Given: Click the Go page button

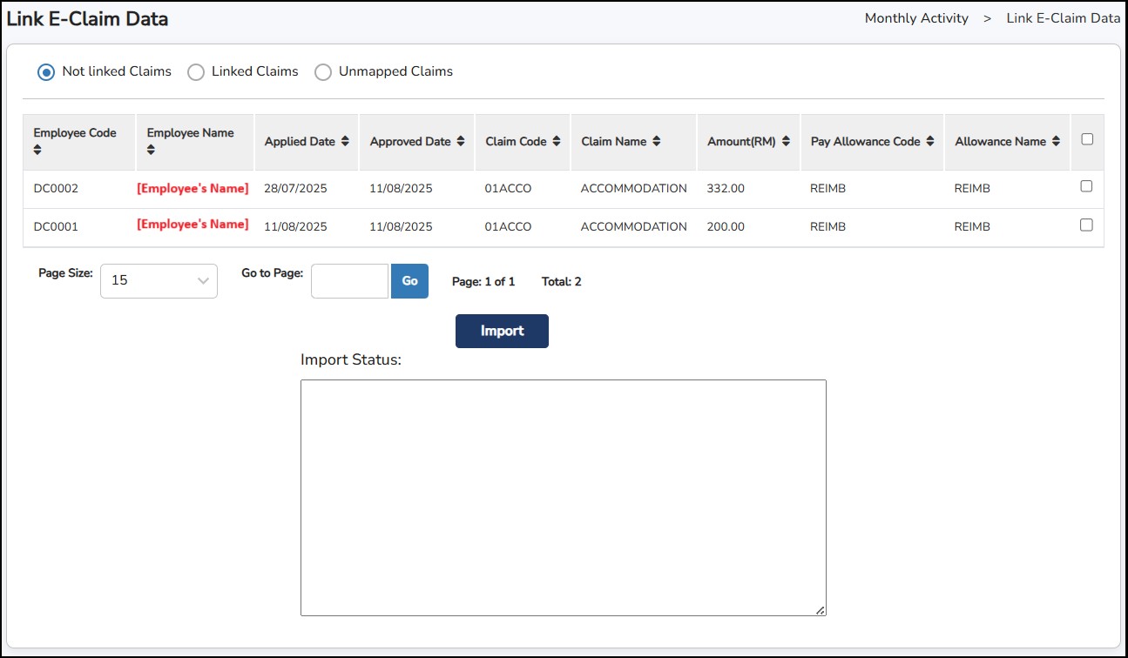Looking at the screenshot, I should tap(409, 281).
